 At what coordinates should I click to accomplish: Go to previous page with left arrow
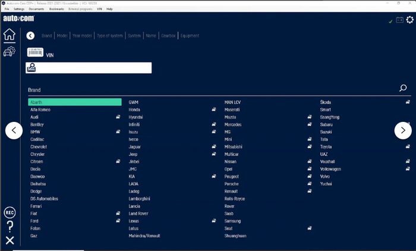click(x=14, y=130)
